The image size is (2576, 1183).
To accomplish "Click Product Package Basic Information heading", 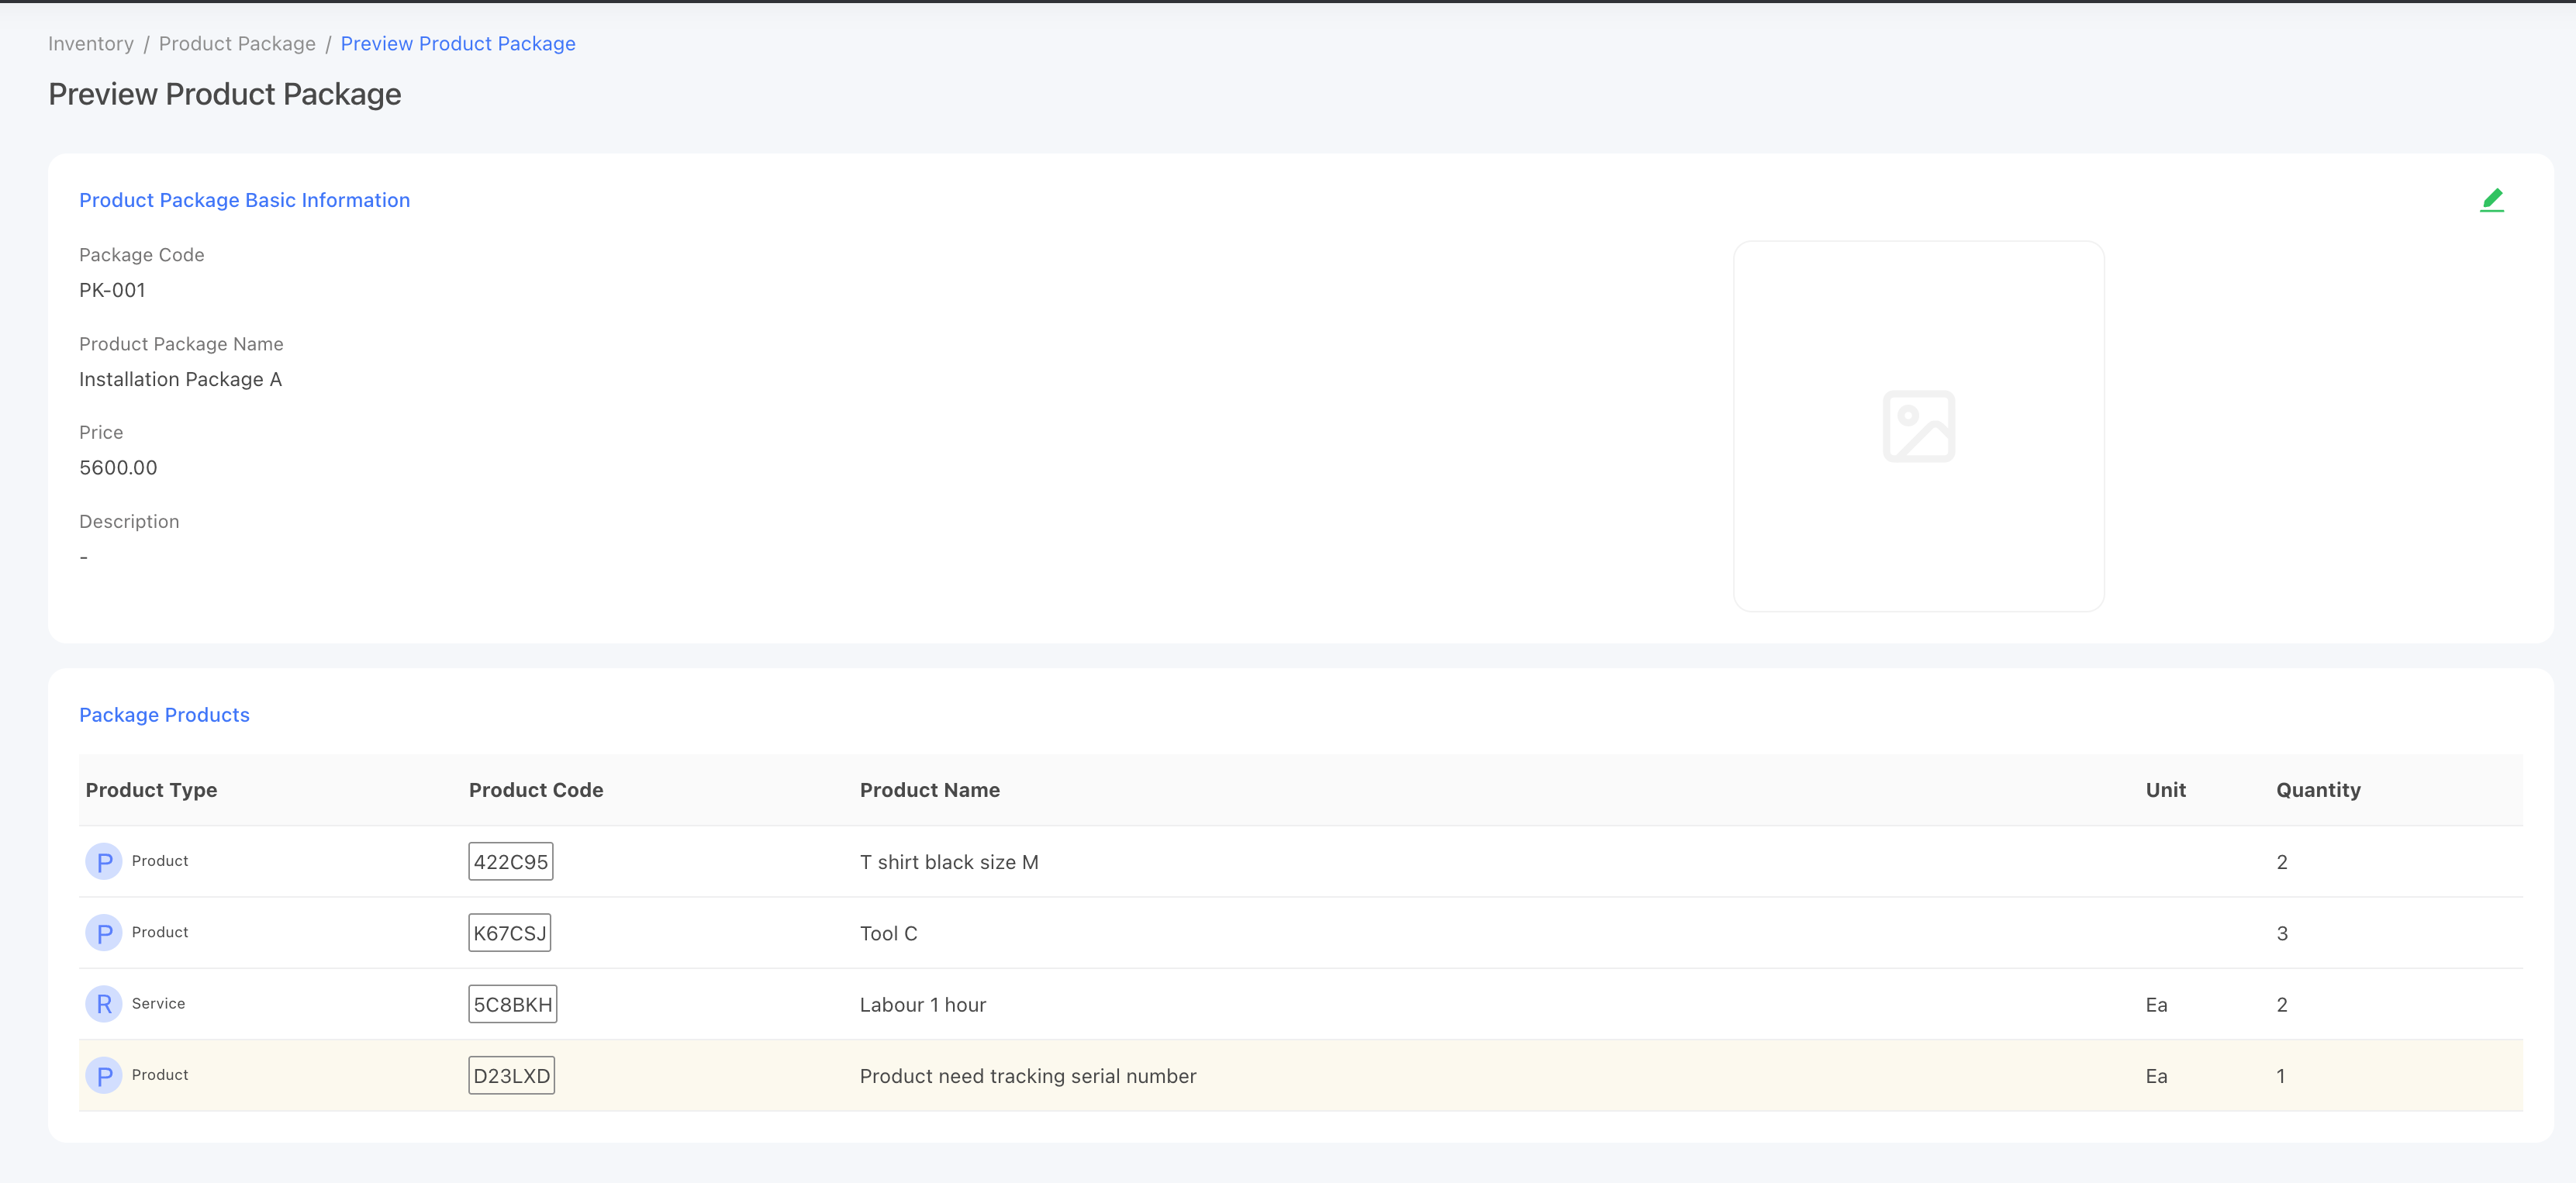I will [245, 200].
